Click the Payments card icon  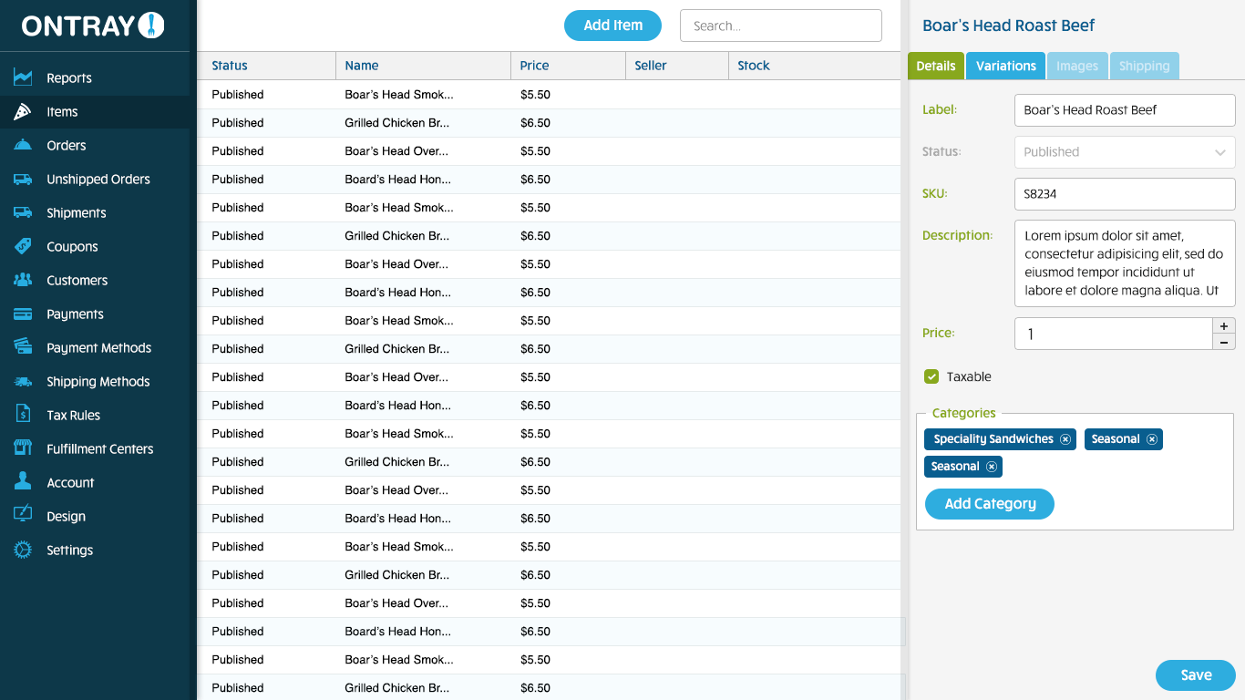pos(23,314)
